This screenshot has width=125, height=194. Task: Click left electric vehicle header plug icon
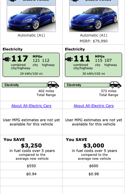point(12,1)
